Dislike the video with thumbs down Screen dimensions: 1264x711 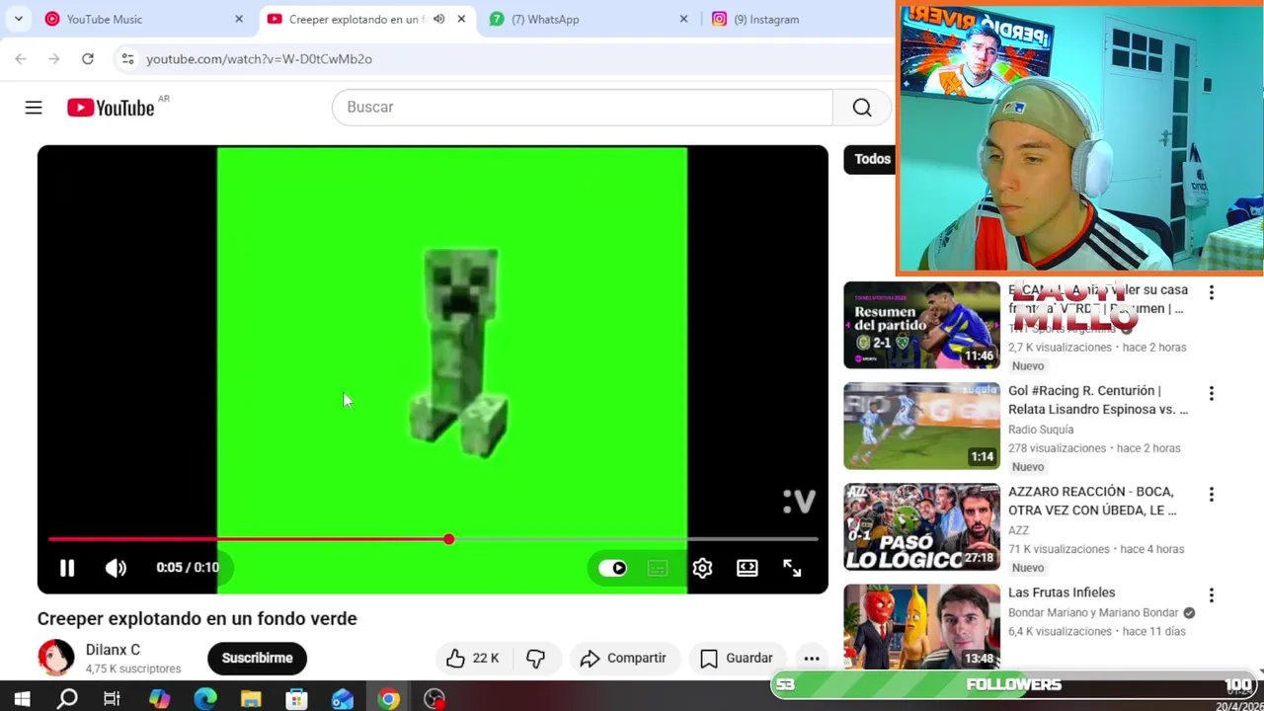point(535,658)
